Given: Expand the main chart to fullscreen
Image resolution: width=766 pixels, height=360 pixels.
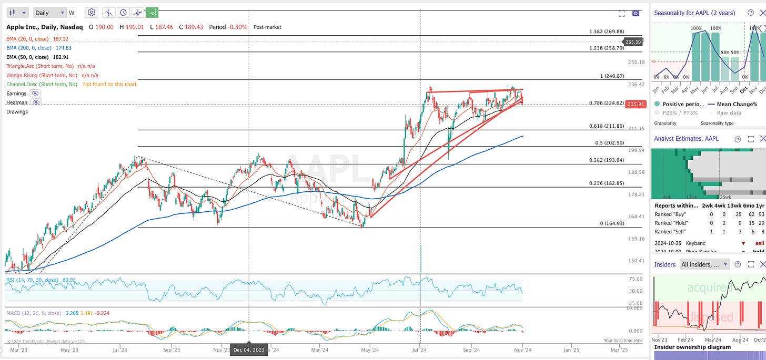Looking at the screenshot, I should [x=621, y=14].
